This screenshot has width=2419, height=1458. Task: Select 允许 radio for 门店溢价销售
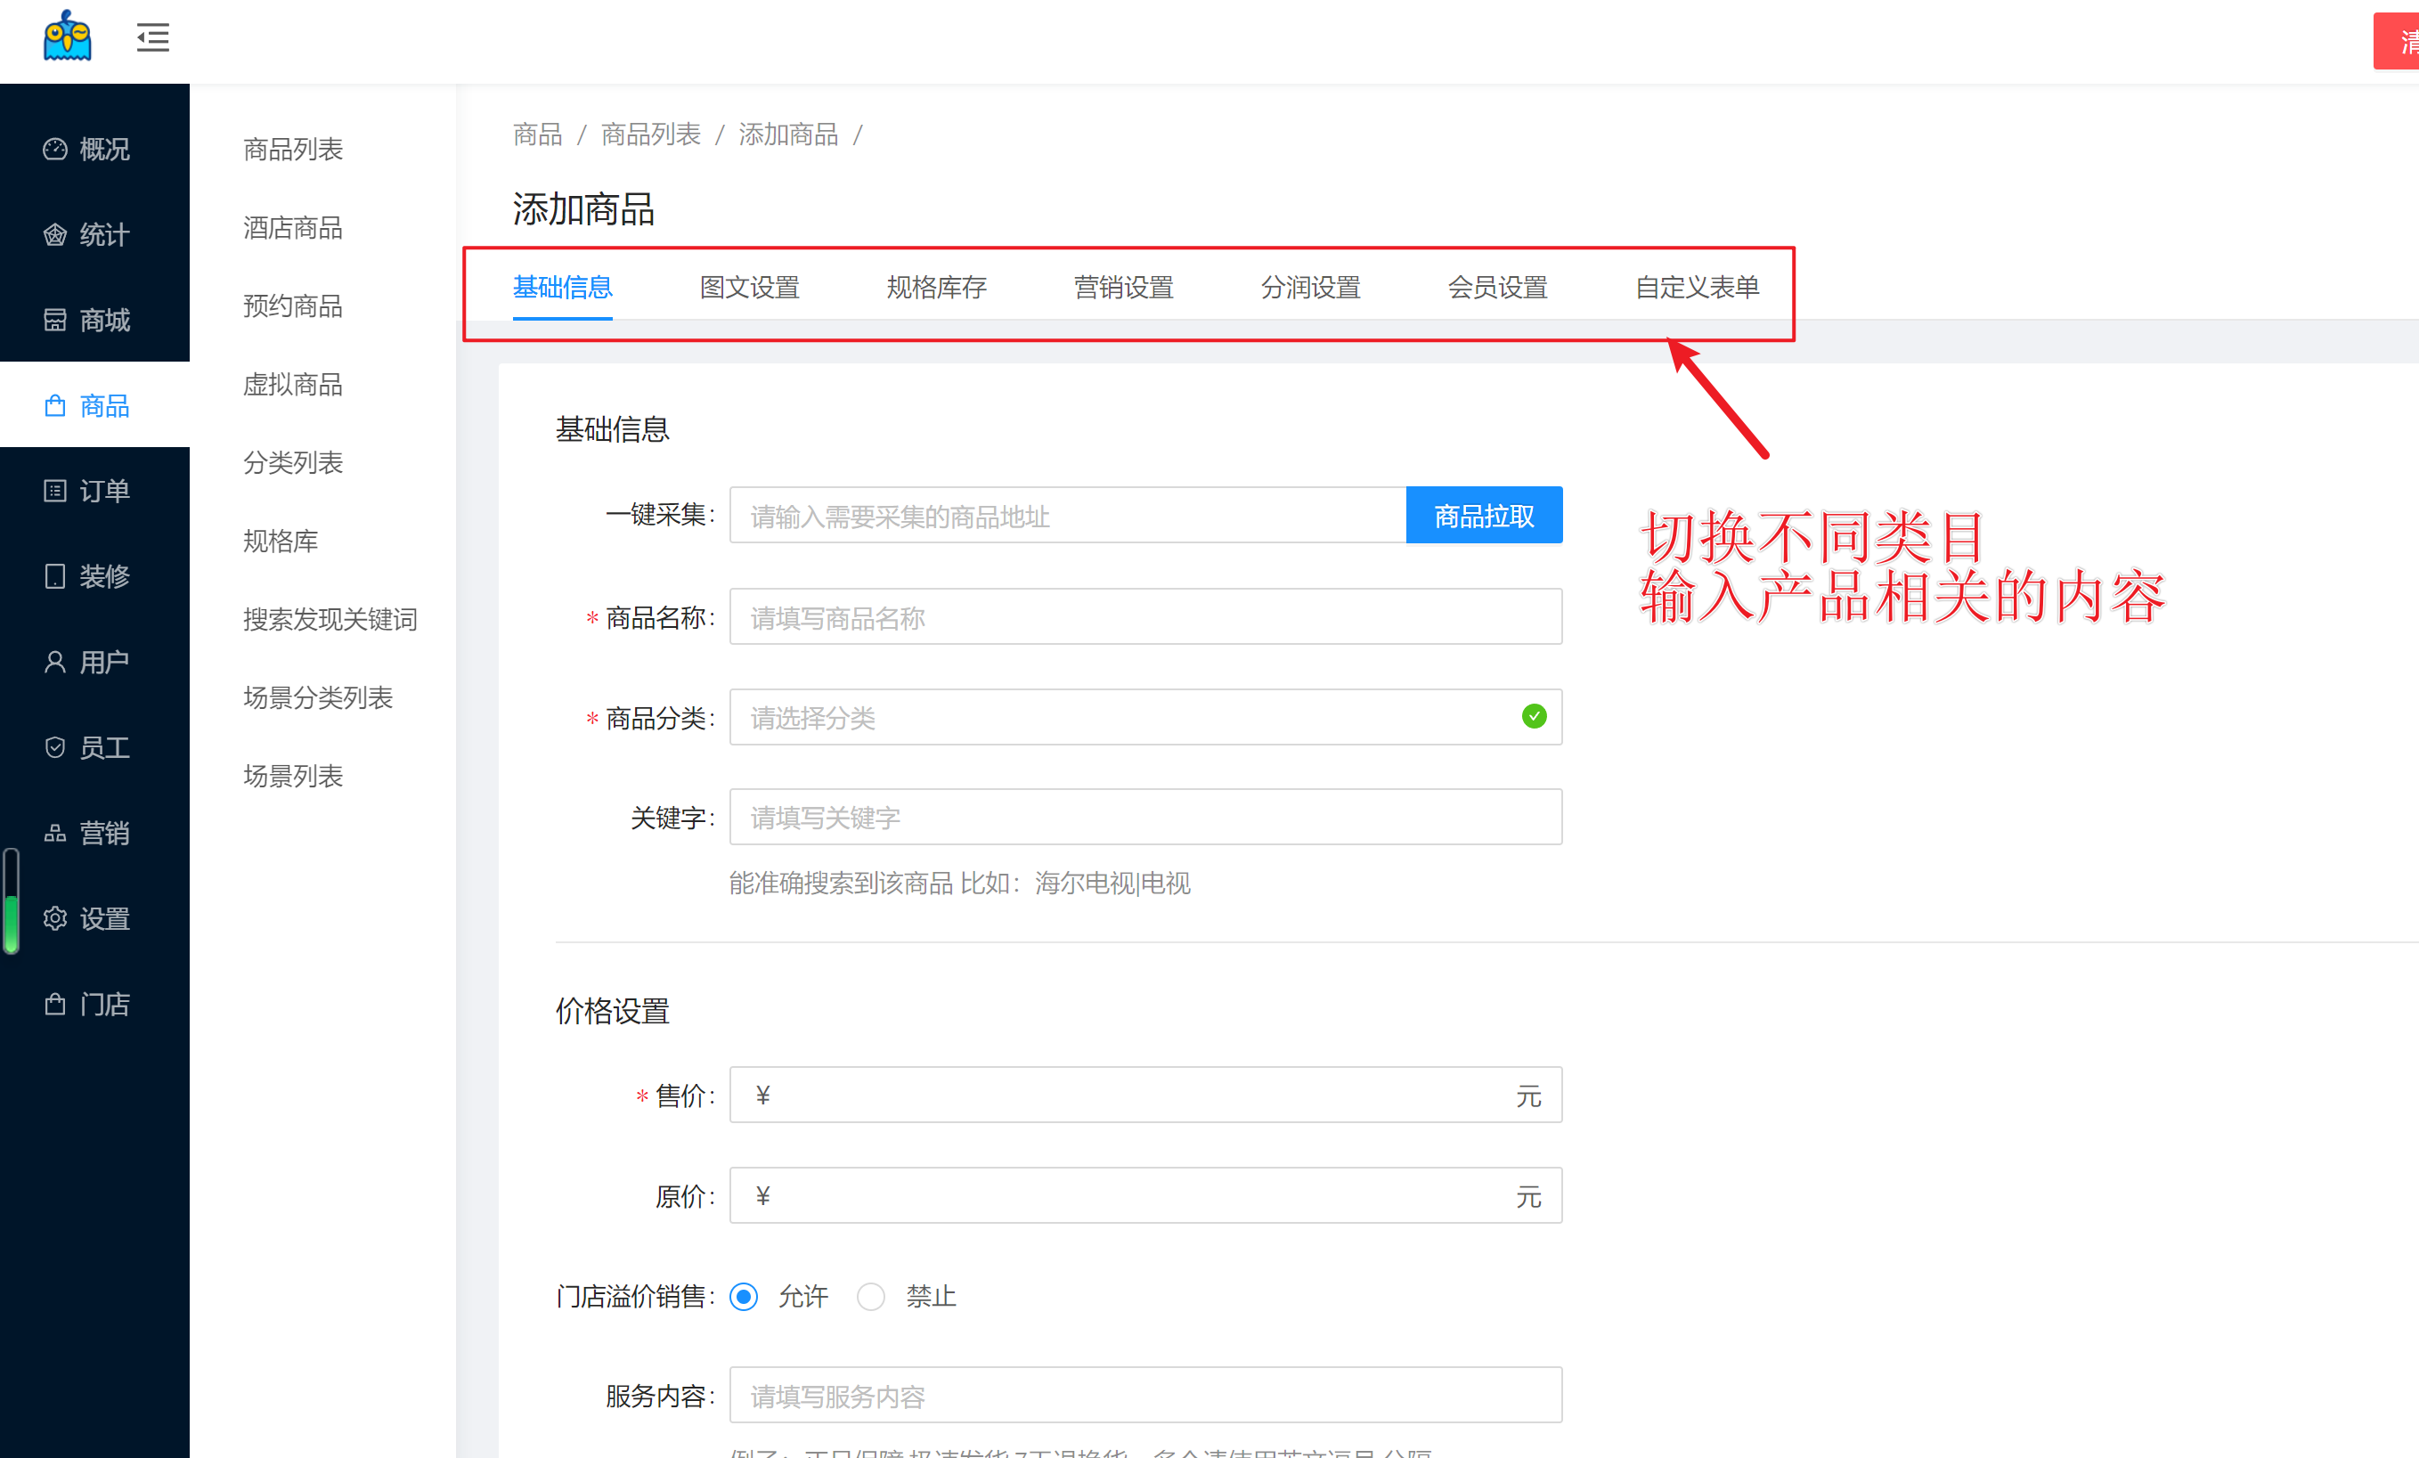[745, 1297]
